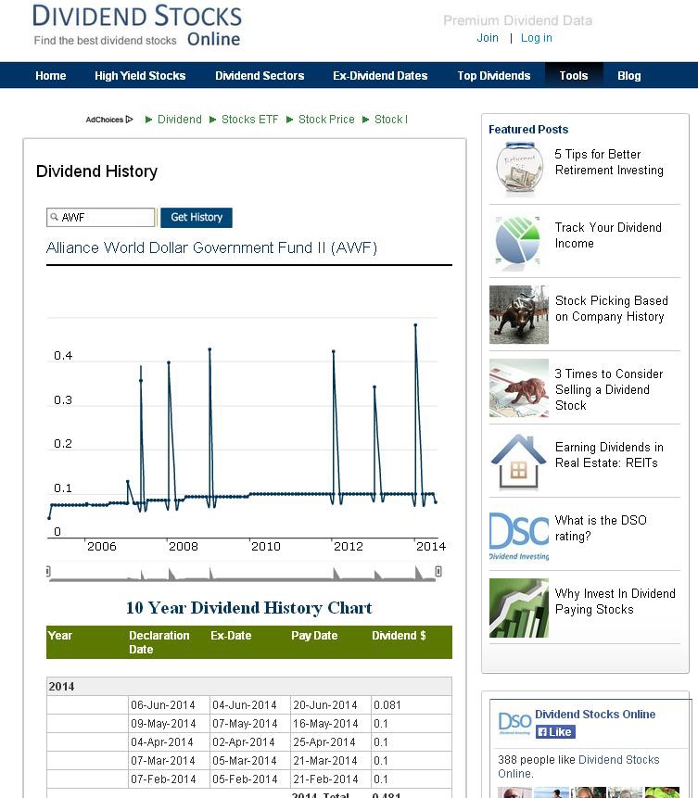Click the green growth chart thumbnail

tap(519, 608)
